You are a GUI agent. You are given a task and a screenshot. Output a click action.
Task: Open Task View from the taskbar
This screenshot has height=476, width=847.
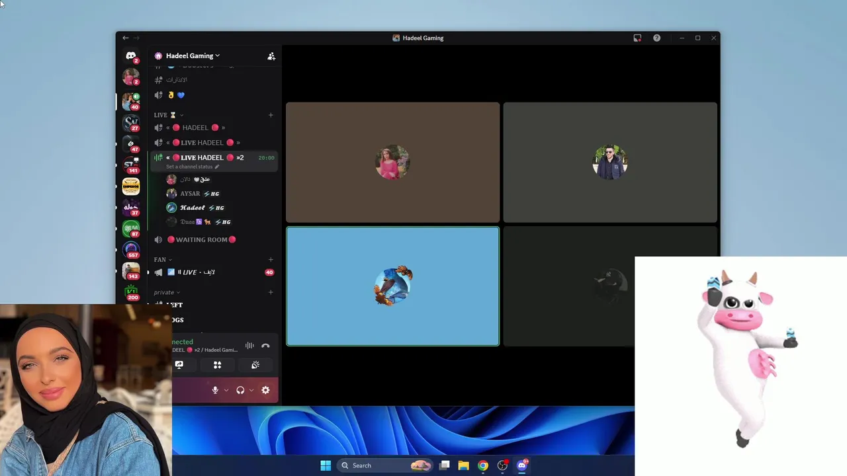[x=445, y=465]
